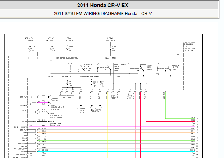This screenshot has width=224, height=158.
Task: Click the 'P-GND' signal label
Action: coord(24,122)
